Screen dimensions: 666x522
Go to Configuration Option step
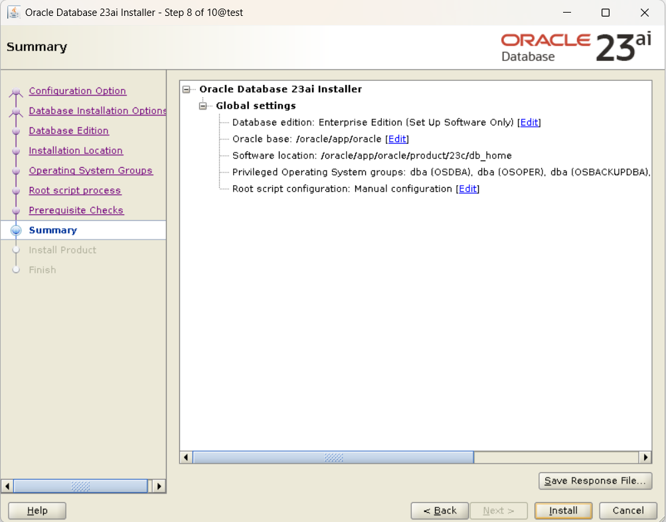tap(77, 91)
